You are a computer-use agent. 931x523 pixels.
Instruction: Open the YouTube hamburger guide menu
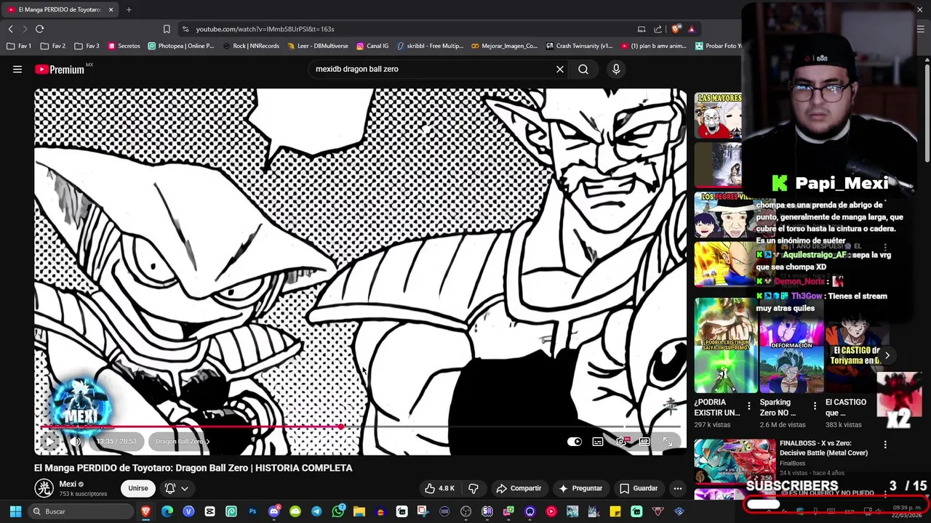coord(17,69)
